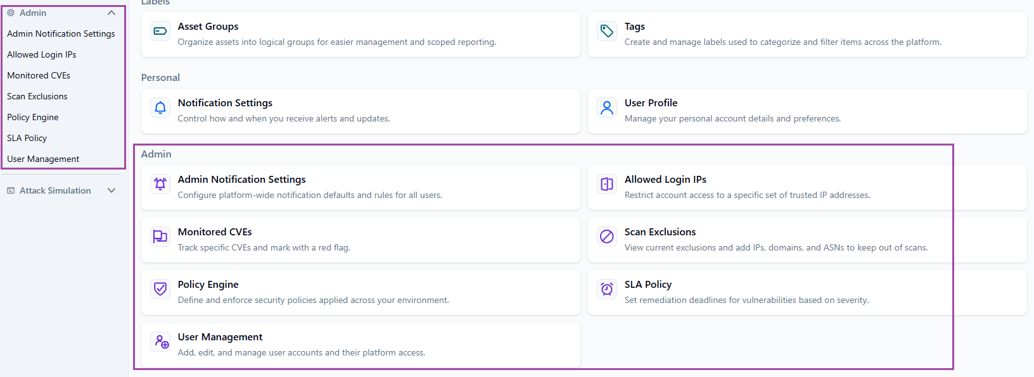1034x377 pixels.
Task: Click the User Profile person icon
Action: coord(607,108)
